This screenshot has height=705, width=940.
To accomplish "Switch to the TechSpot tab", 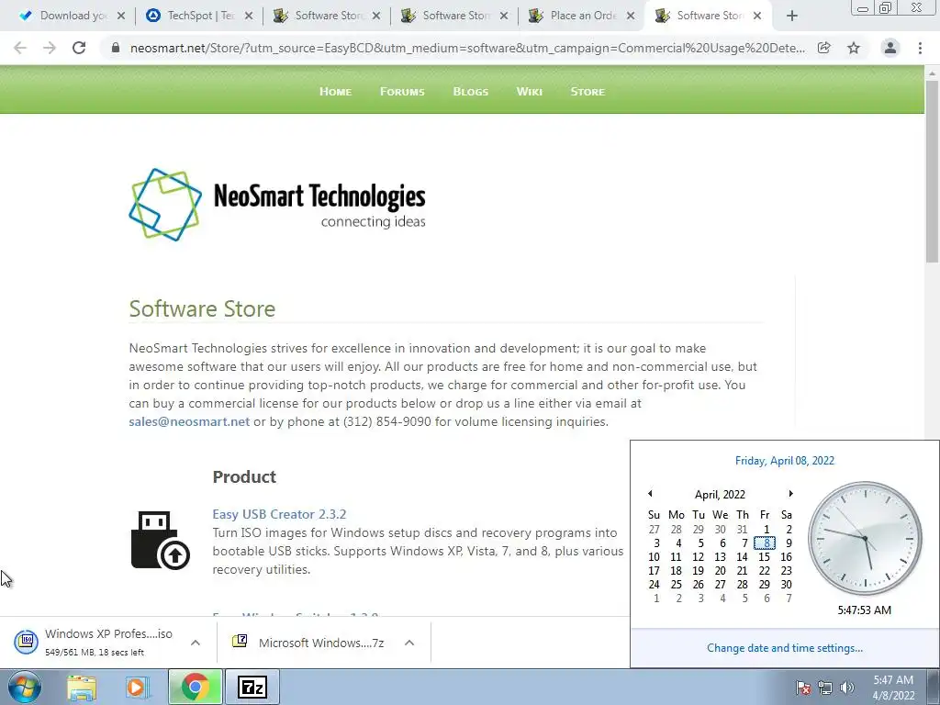I will (x=200, y=17).
